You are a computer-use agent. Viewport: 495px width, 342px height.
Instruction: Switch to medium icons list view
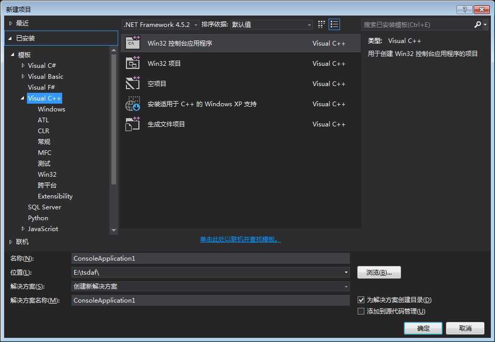click(334, 24)
